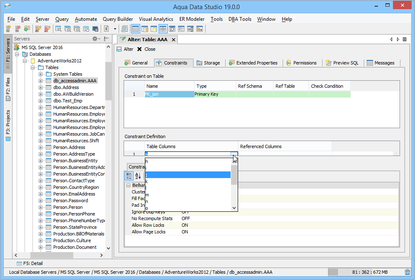Click the trash garbage collector icon
The width and height of the screenshot is (415, 280).
[x=407, y=272]
